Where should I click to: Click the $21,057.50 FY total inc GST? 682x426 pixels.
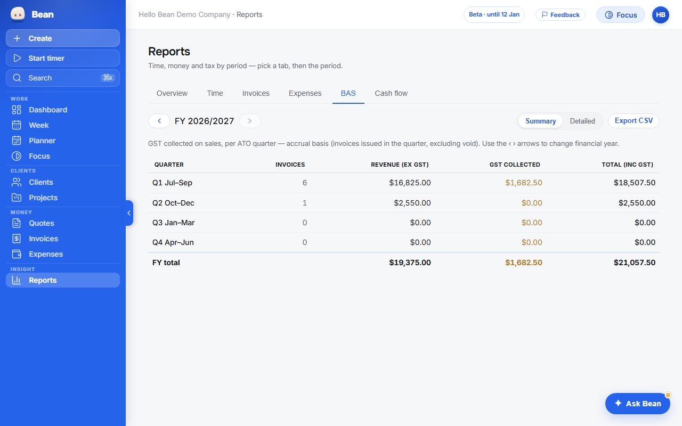click(x=634, y=263)
